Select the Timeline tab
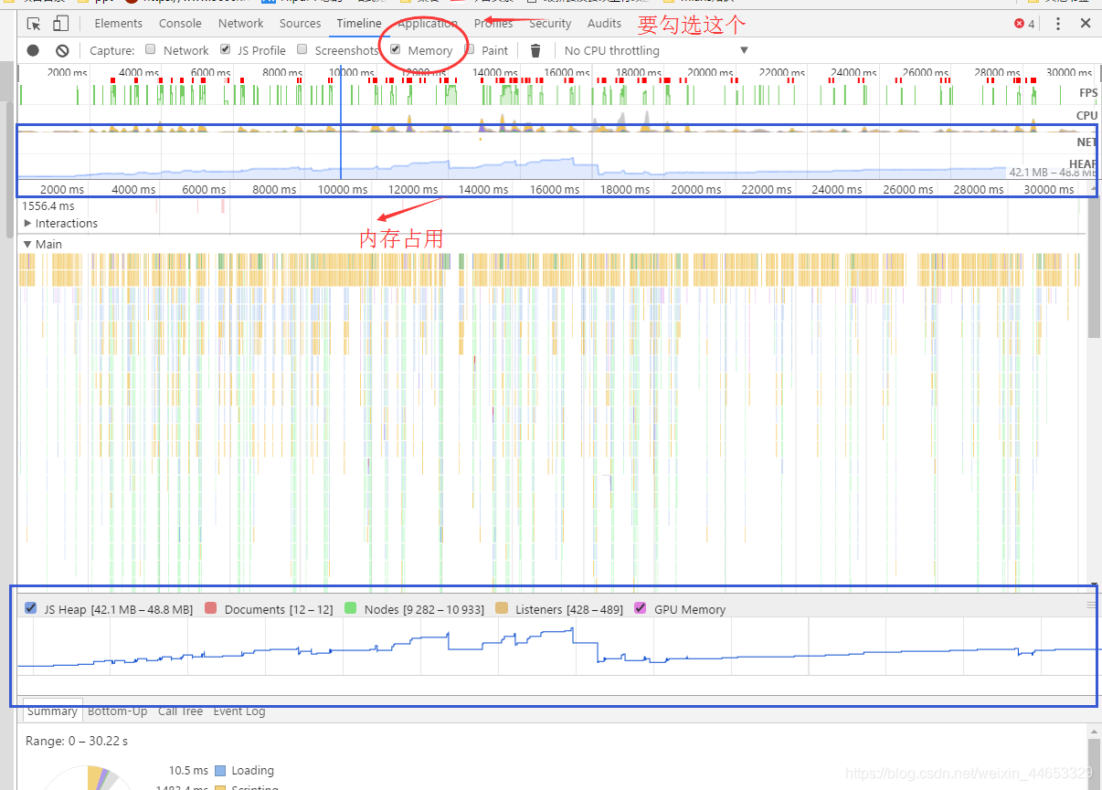This screenshot has width=1102, height=790. [359, 24]
